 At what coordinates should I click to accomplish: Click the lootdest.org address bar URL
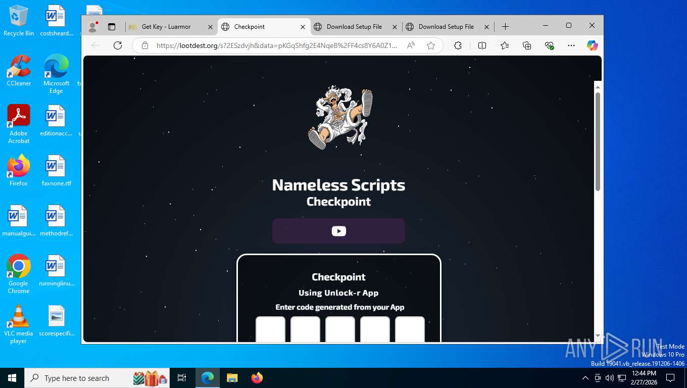(277, 45)
